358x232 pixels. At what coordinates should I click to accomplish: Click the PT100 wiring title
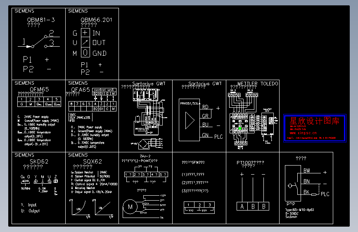250,163
